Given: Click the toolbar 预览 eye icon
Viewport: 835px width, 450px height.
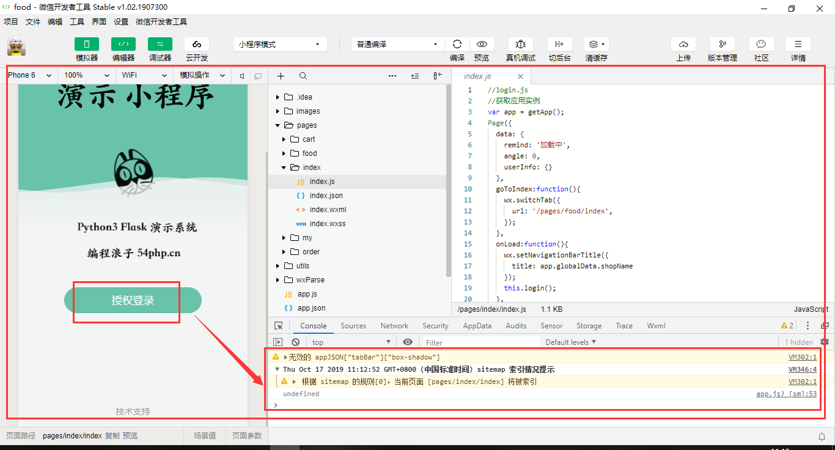Looking at the screenshot, I should point(482,44).
